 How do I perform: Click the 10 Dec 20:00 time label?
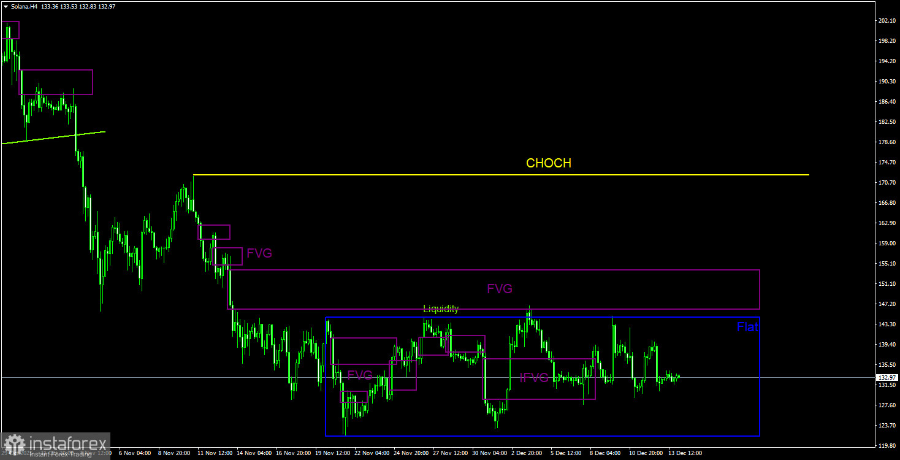pyautogui.click(x=646, y=453)
